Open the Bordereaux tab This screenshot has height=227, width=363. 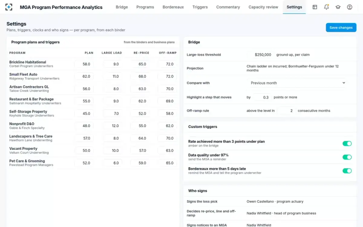[x=173, y=7]
